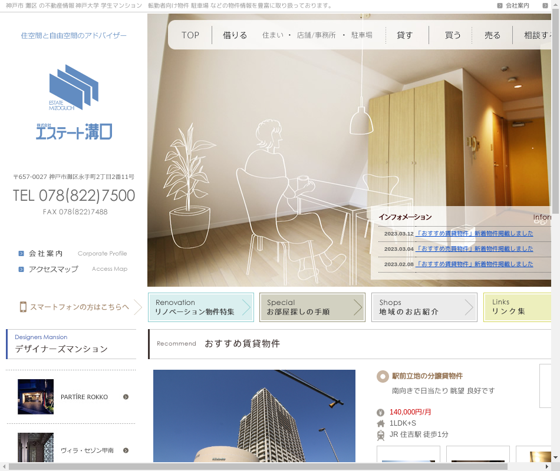Open 2023.03.12 おすすめ賃貸物件 news link
This screenshot has height=471, width=560.
[474, 234]
